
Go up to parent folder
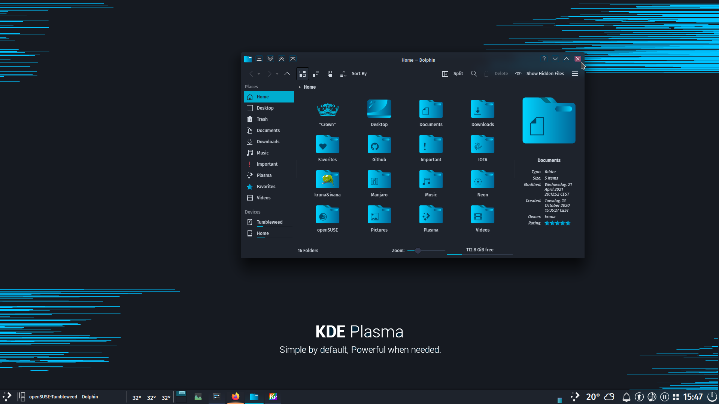[x=287, y=74]
